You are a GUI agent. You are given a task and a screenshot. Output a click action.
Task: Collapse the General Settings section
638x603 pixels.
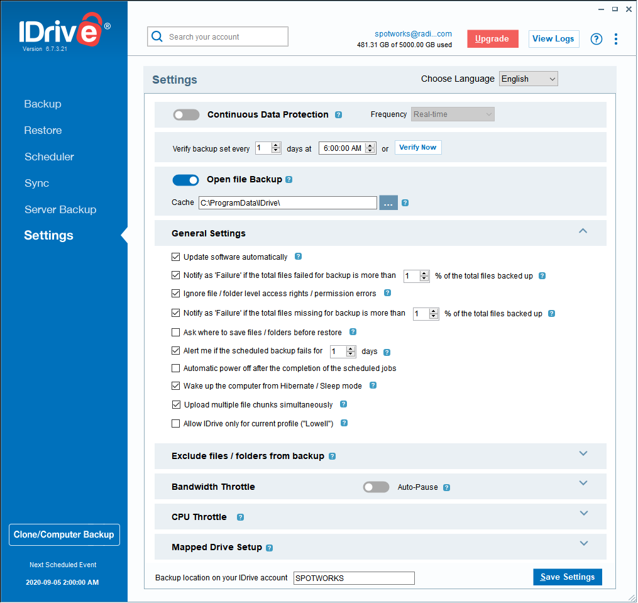pos(583,231)
